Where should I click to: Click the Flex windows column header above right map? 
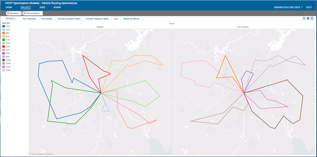coord(243,27)
